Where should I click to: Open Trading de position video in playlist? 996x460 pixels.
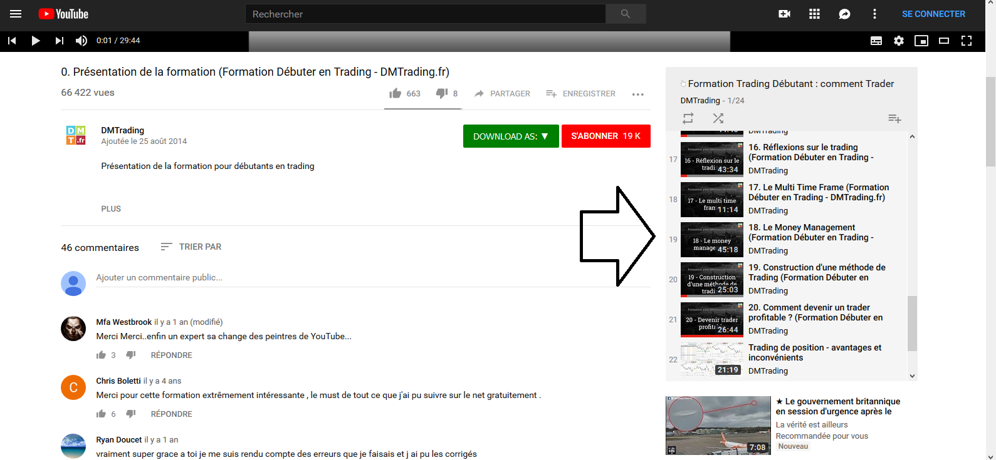pyautogui.click(x=815, y=352)
